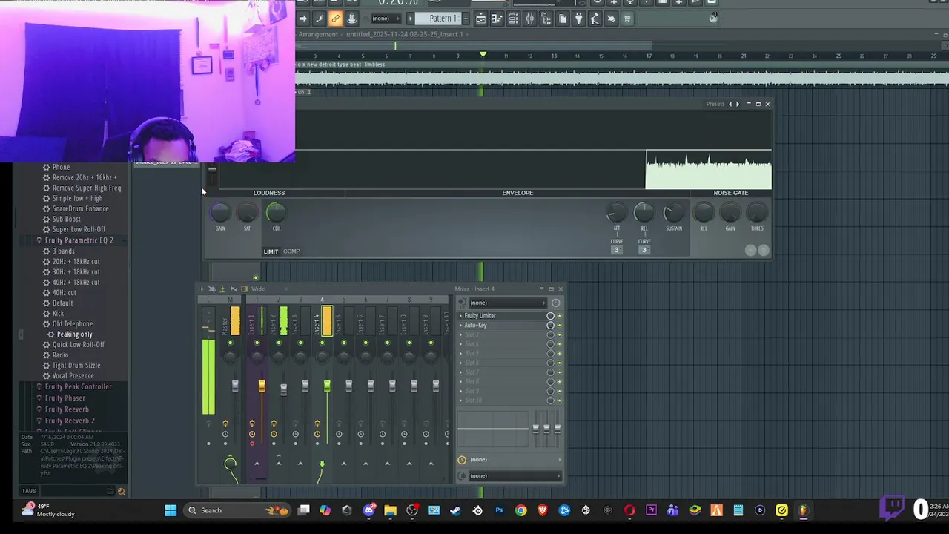The height and width of the screenshot is (534, 949).
Task: Open Steam from the taskbar
Action: tap(455, 510)
